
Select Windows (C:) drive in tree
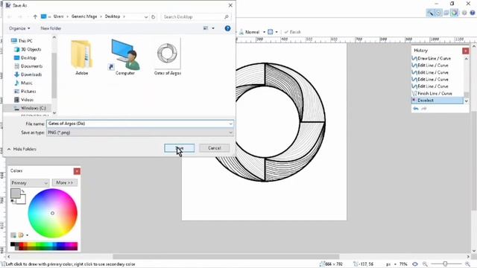click(x=30, y=108)
